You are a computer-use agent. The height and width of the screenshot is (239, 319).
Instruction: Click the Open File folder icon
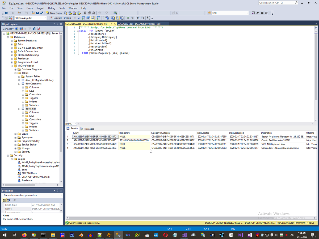pos(33,13)
